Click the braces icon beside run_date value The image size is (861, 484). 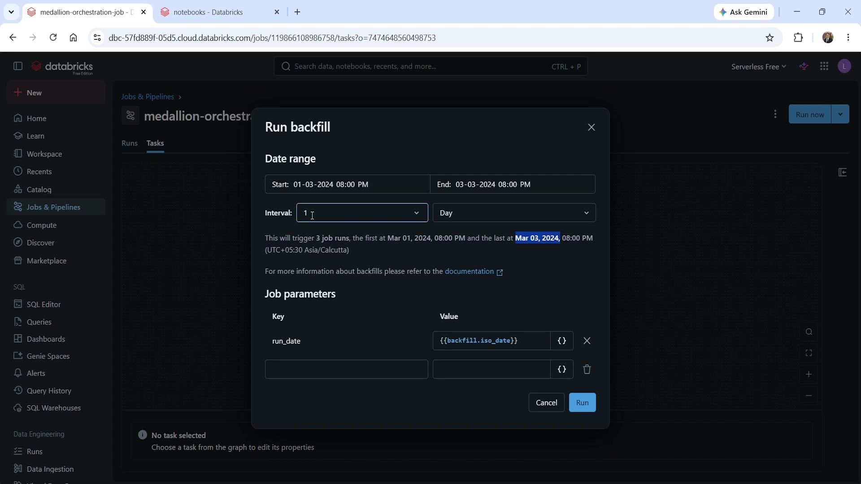click(562, 341)
